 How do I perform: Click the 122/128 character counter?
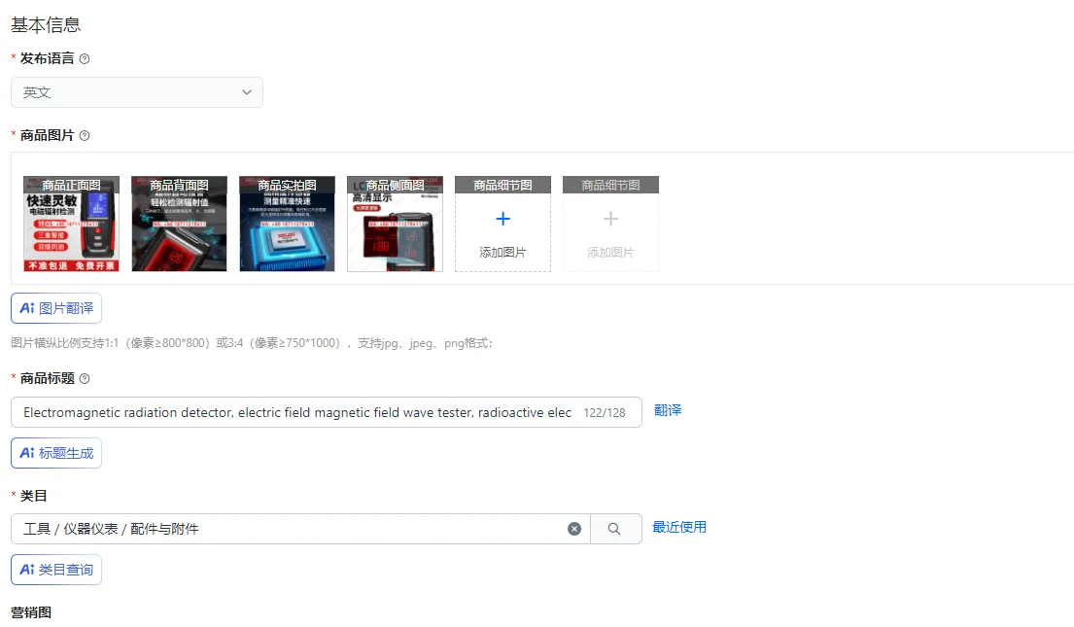click(605, 412)
